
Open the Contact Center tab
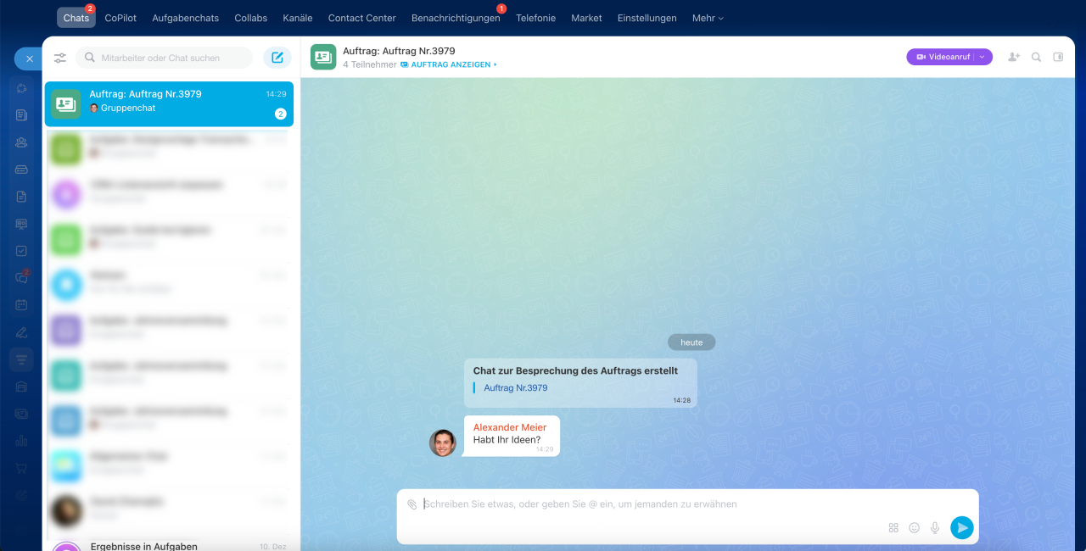click(x=362, y=18)
